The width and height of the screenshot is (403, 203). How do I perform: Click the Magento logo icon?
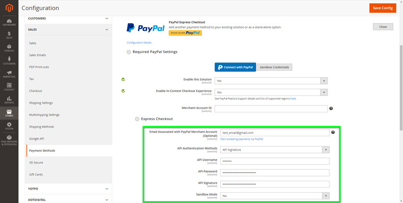pyautogui.click(x=9, y=8)
